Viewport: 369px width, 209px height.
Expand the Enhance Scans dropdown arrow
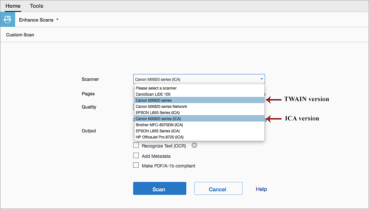(x=58, y=20)
